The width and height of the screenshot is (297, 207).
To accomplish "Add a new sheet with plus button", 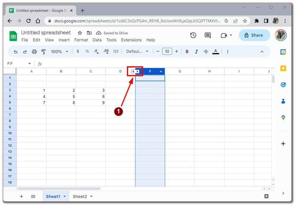I will coord(21,196).
